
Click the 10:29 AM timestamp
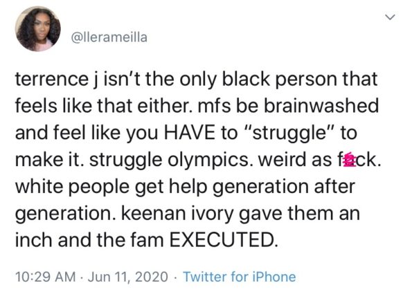point(45,277)
